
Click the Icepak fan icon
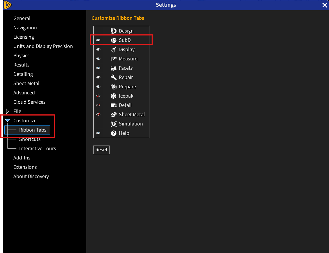click(114, 96)
